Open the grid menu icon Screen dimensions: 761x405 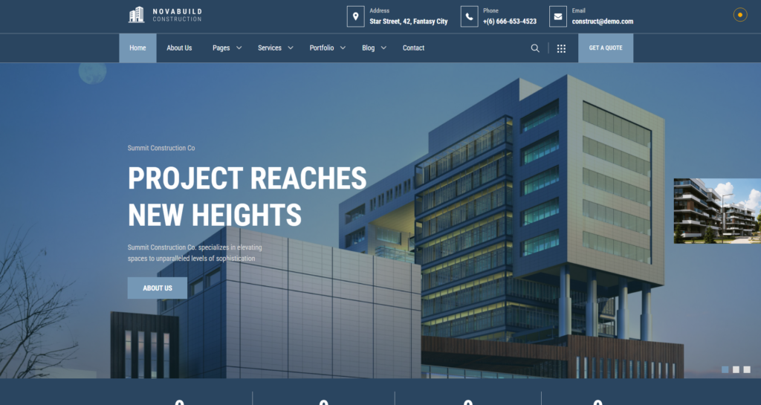[561, 48]
